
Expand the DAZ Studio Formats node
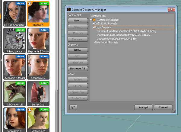click(x=93, y=24)
